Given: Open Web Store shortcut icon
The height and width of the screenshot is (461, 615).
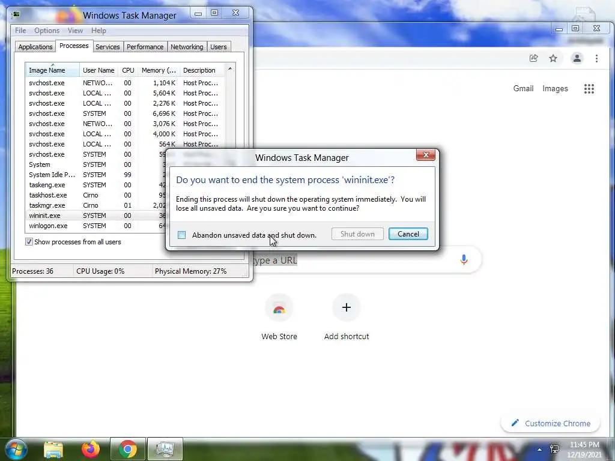Looking at the screenshot, I should click(279, 308).
